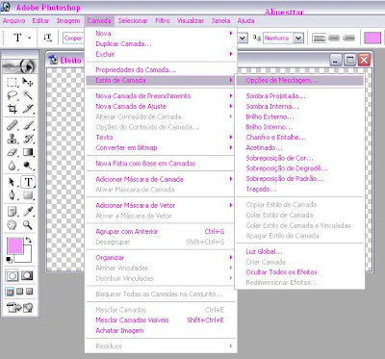Select the Brush tool
Viewport: 385px width, 359px height.
(x=28, y=125)
